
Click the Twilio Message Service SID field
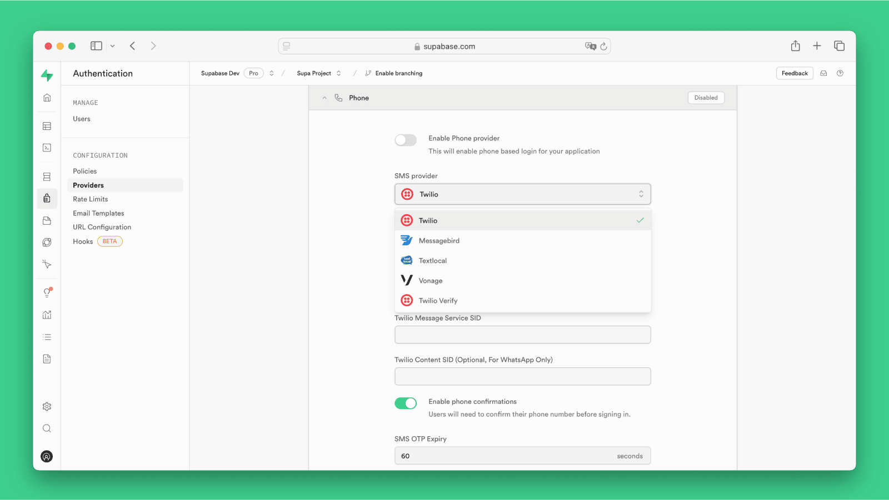point(522,335)
